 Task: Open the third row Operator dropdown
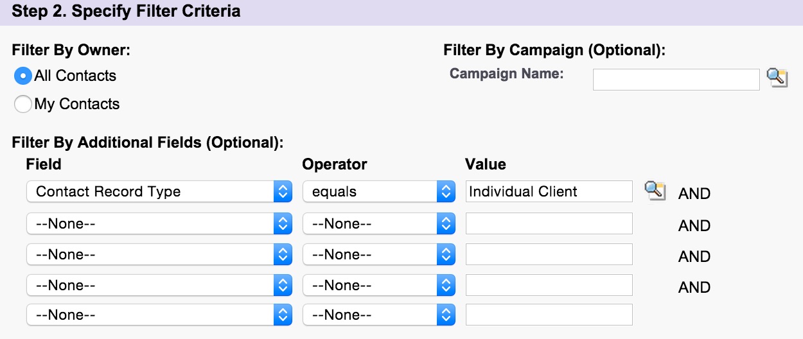(379, 254)
